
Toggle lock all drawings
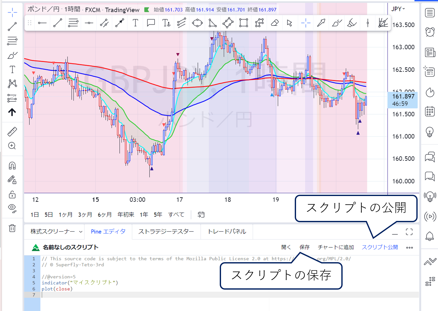pos(12,194)
